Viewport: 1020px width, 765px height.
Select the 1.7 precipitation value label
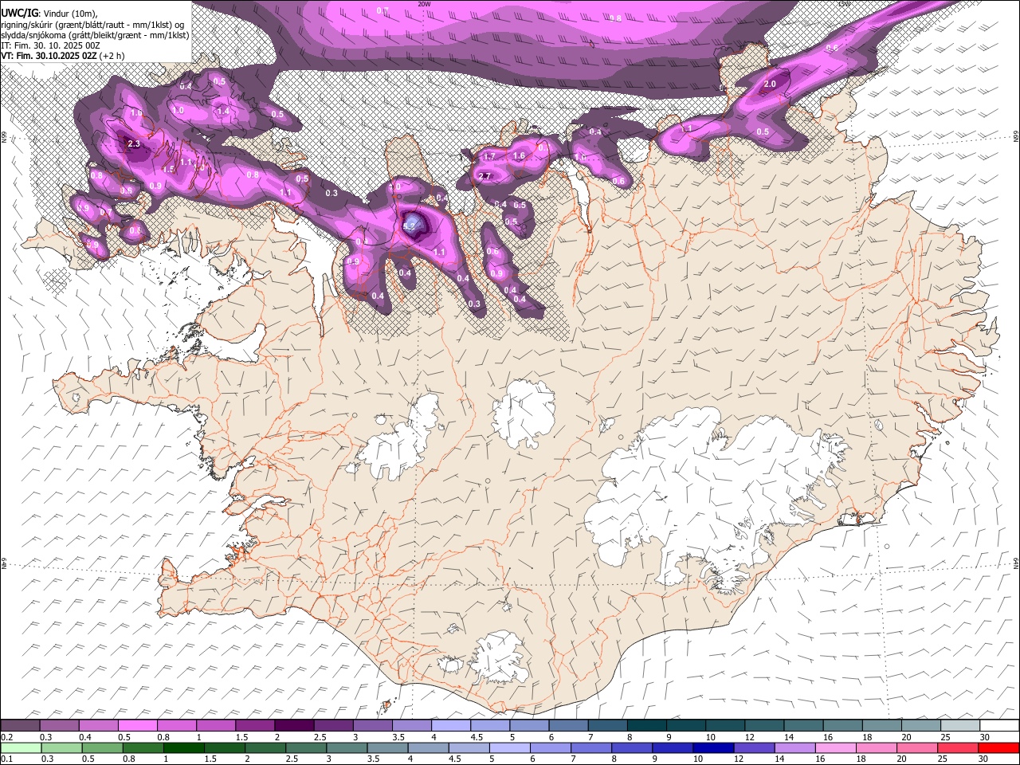(489, 156)
